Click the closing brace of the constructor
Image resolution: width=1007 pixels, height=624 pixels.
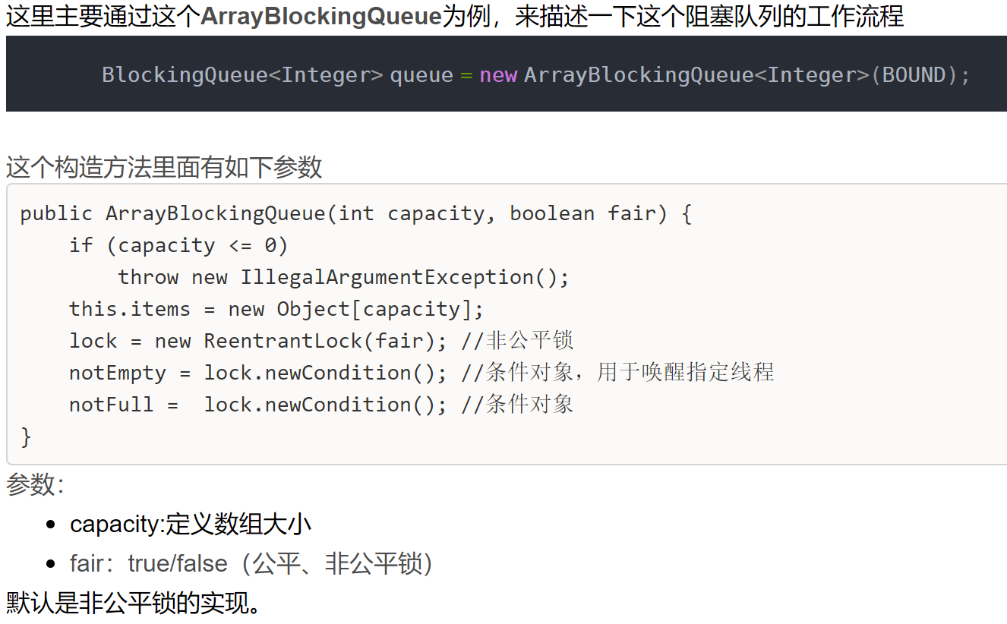point(27,437)
